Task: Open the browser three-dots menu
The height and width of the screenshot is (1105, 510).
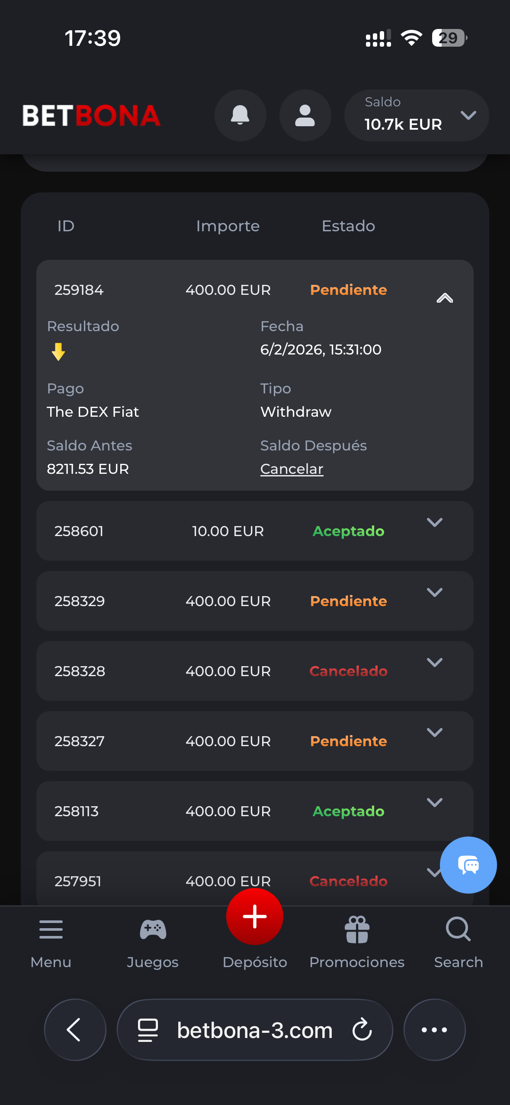Action: point(434,1030)
